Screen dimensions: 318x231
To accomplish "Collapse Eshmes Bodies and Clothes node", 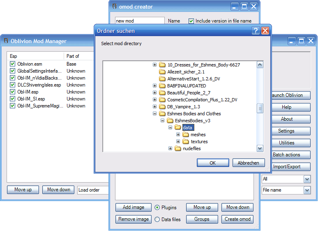I will (154, 114).
